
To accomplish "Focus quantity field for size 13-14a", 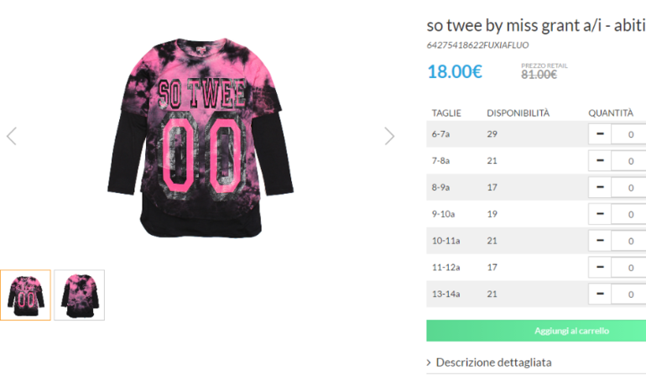I will [628, 294].
